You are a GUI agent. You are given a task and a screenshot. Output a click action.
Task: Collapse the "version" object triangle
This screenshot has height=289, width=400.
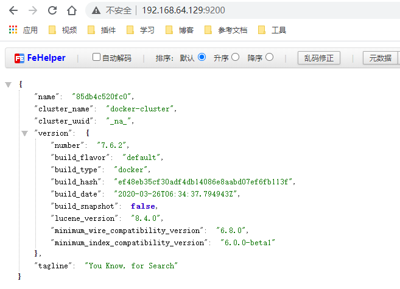(24, 133)
